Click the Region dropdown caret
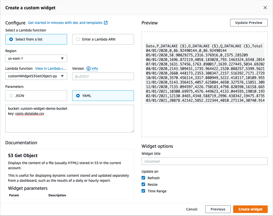 coord(63,58)
